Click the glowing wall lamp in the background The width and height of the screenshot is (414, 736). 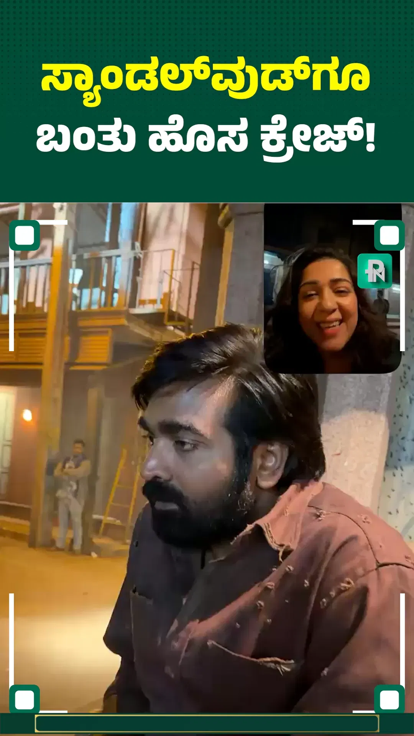[x=27, y=415]
